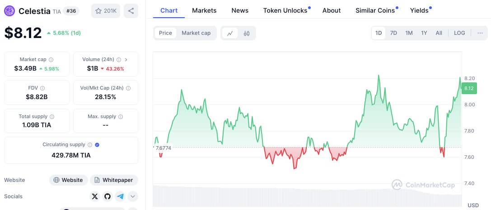The image size is (491, 210).
Task: Open chart more options ellipsis menu
Action: (x=480, y=33)
